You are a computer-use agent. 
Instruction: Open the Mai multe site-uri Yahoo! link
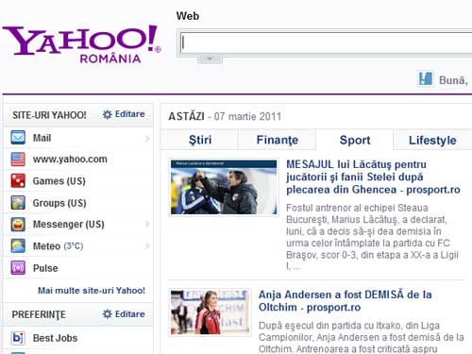point(92,290)
